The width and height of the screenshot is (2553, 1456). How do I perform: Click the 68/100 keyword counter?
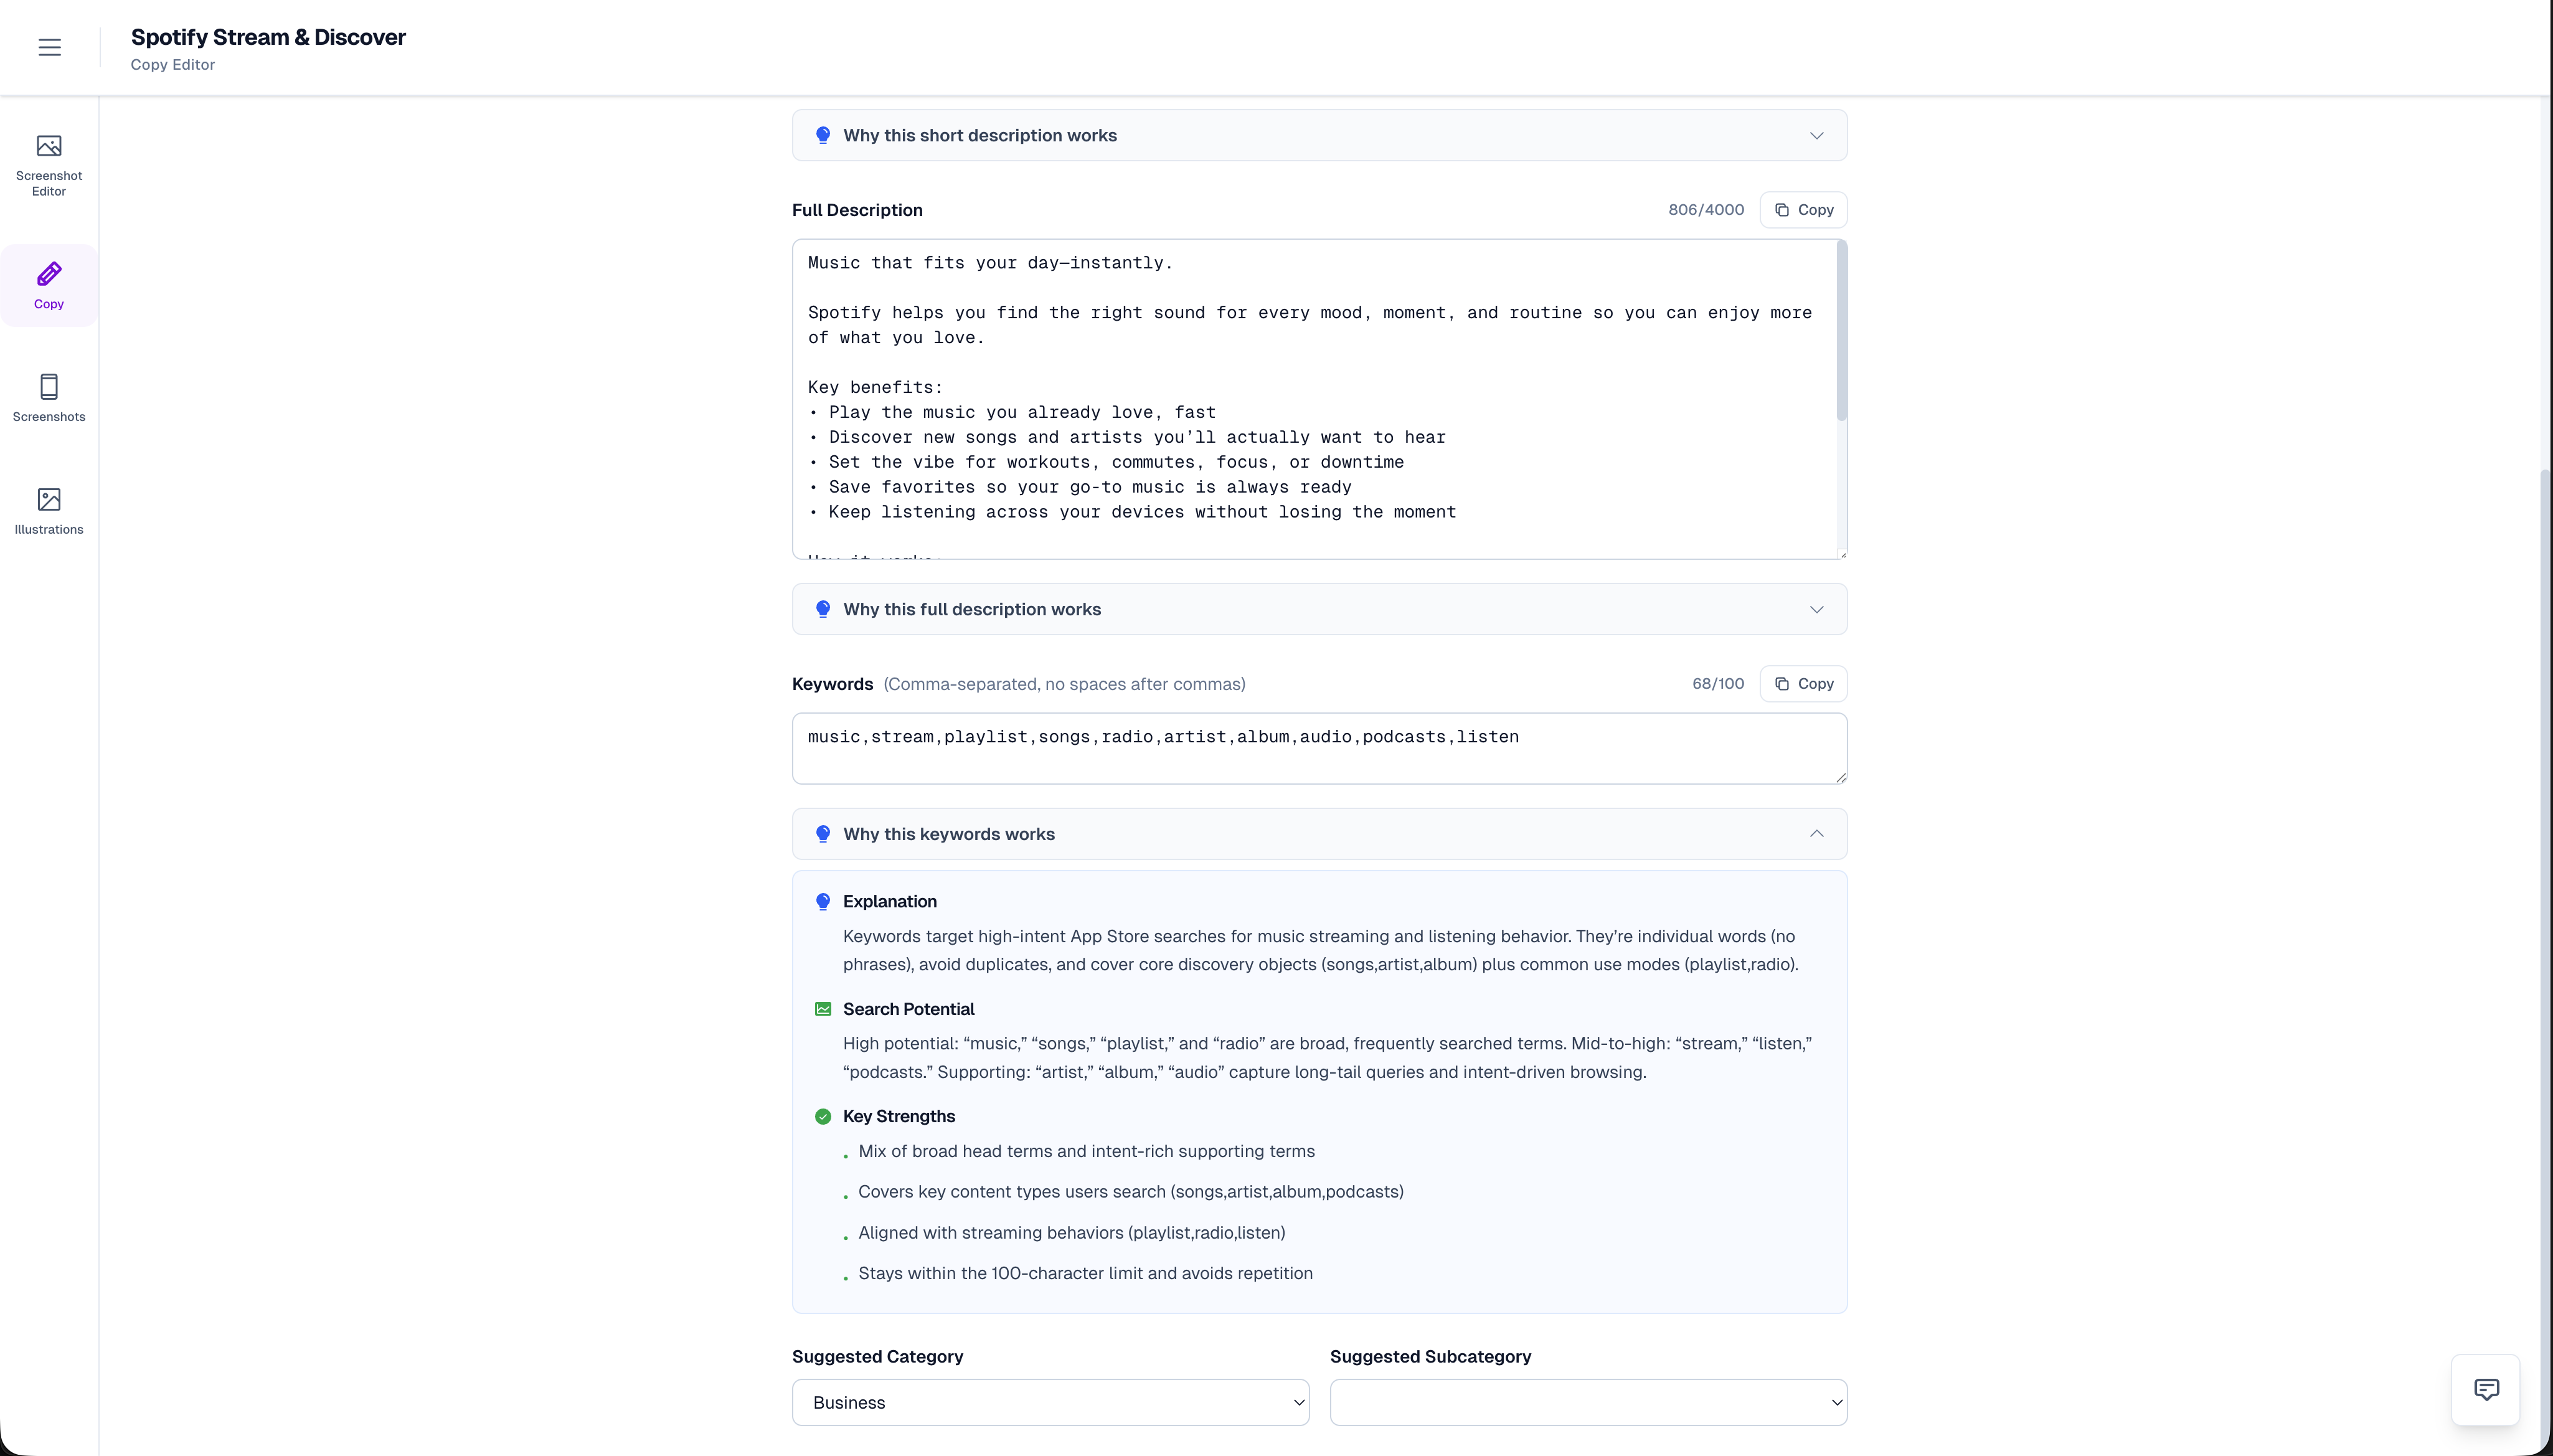tap(1717, 684)
